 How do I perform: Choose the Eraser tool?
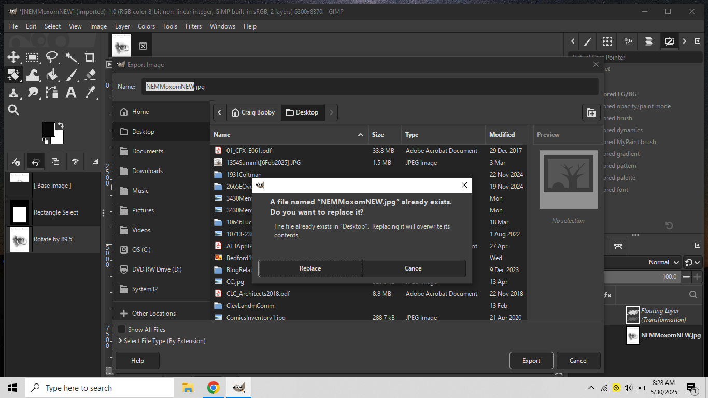(x=90, y=75)
